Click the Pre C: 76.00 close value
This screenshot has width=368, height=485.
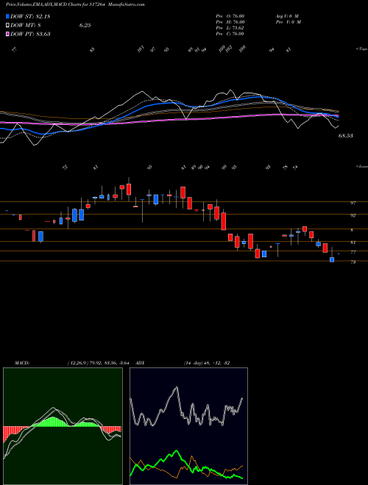230,34
